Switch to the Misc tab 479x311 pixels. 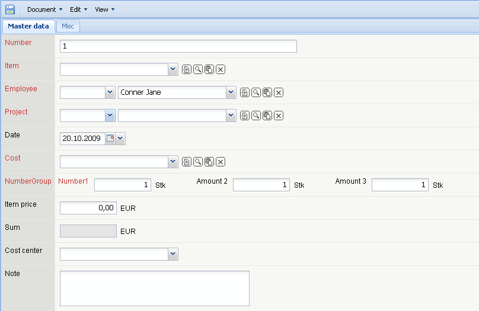click(x=68, y=26)
